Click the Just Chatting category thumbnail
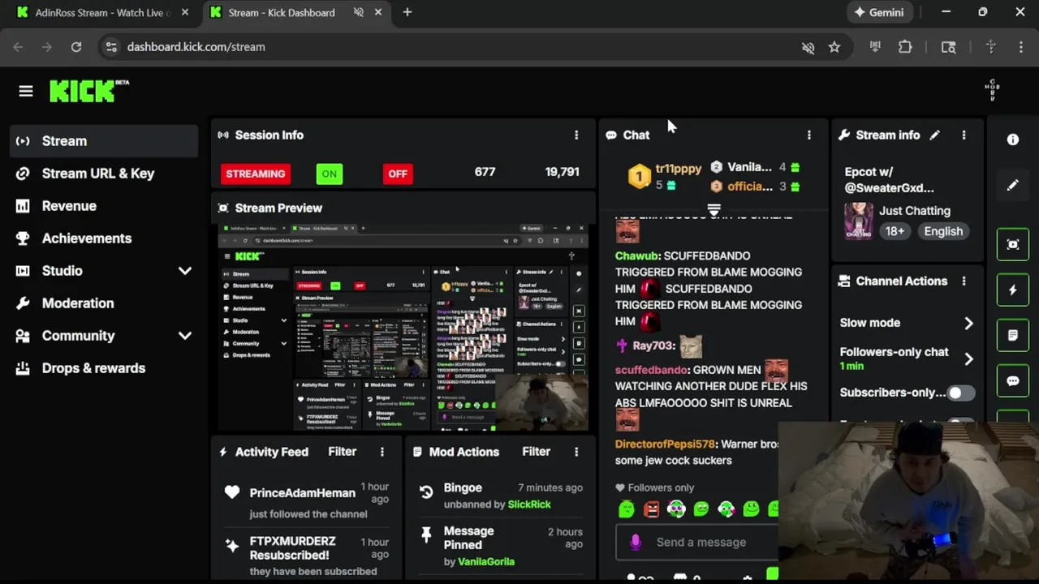The width and height of the screenshot is (1039, 584). pos(858,221)
